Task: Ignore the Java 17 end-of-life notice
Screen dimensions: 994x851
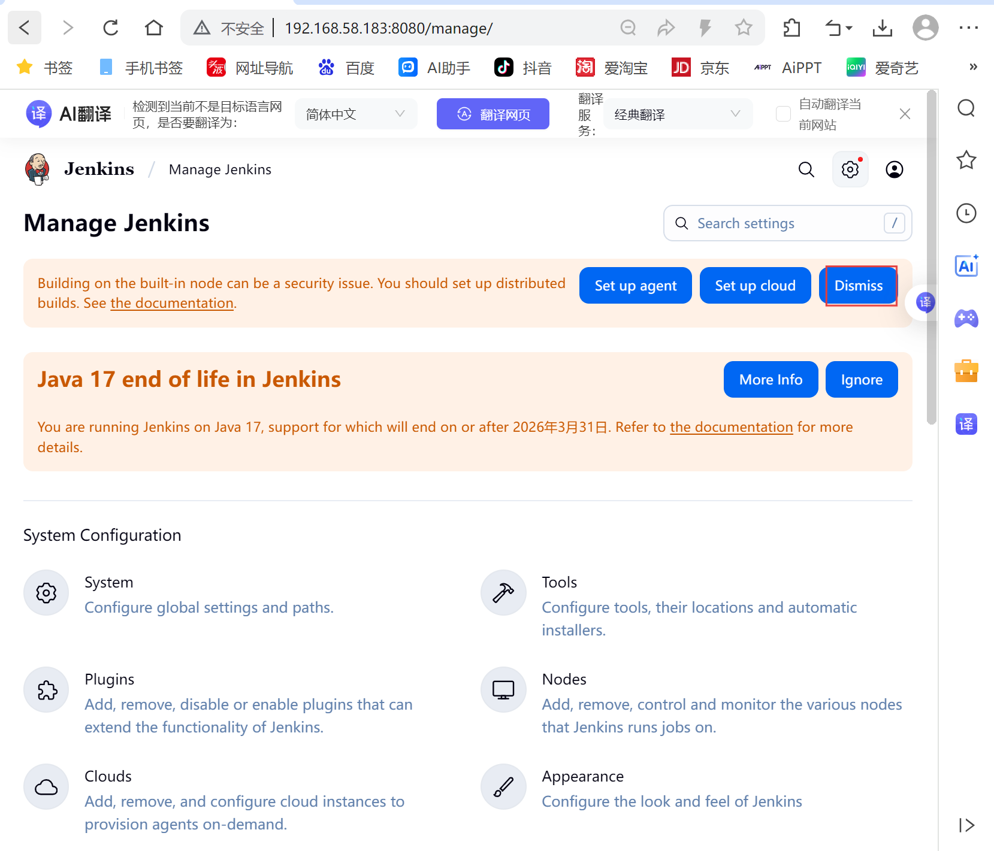Action: 862,380
